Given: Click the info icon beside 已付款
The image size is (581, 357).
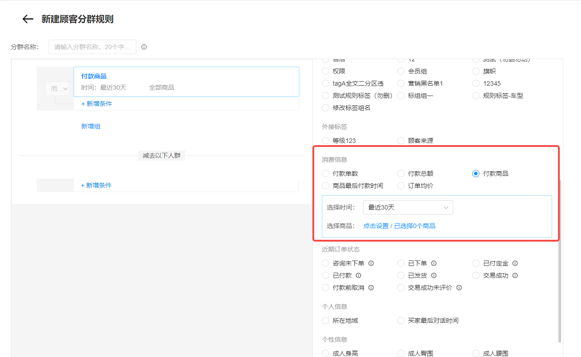Looking at the screenshot, I should [358, 275].
